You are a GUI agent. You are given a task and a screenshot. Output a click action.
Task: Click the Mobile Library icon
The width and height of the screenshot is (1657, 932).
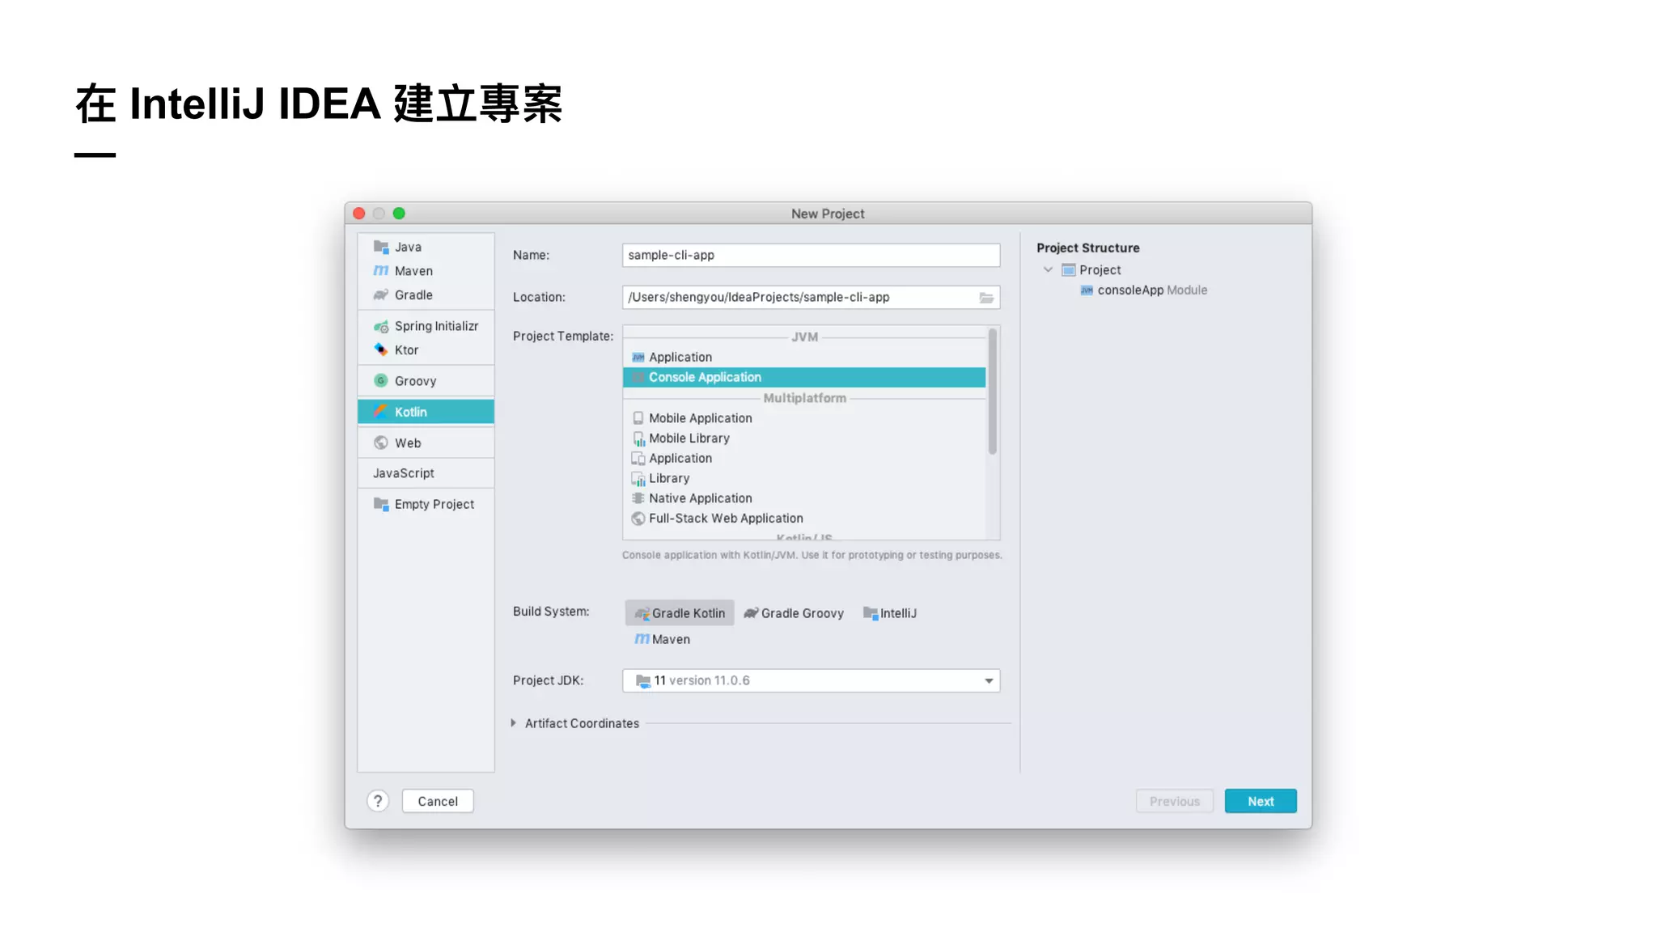[x=638, y=438]
